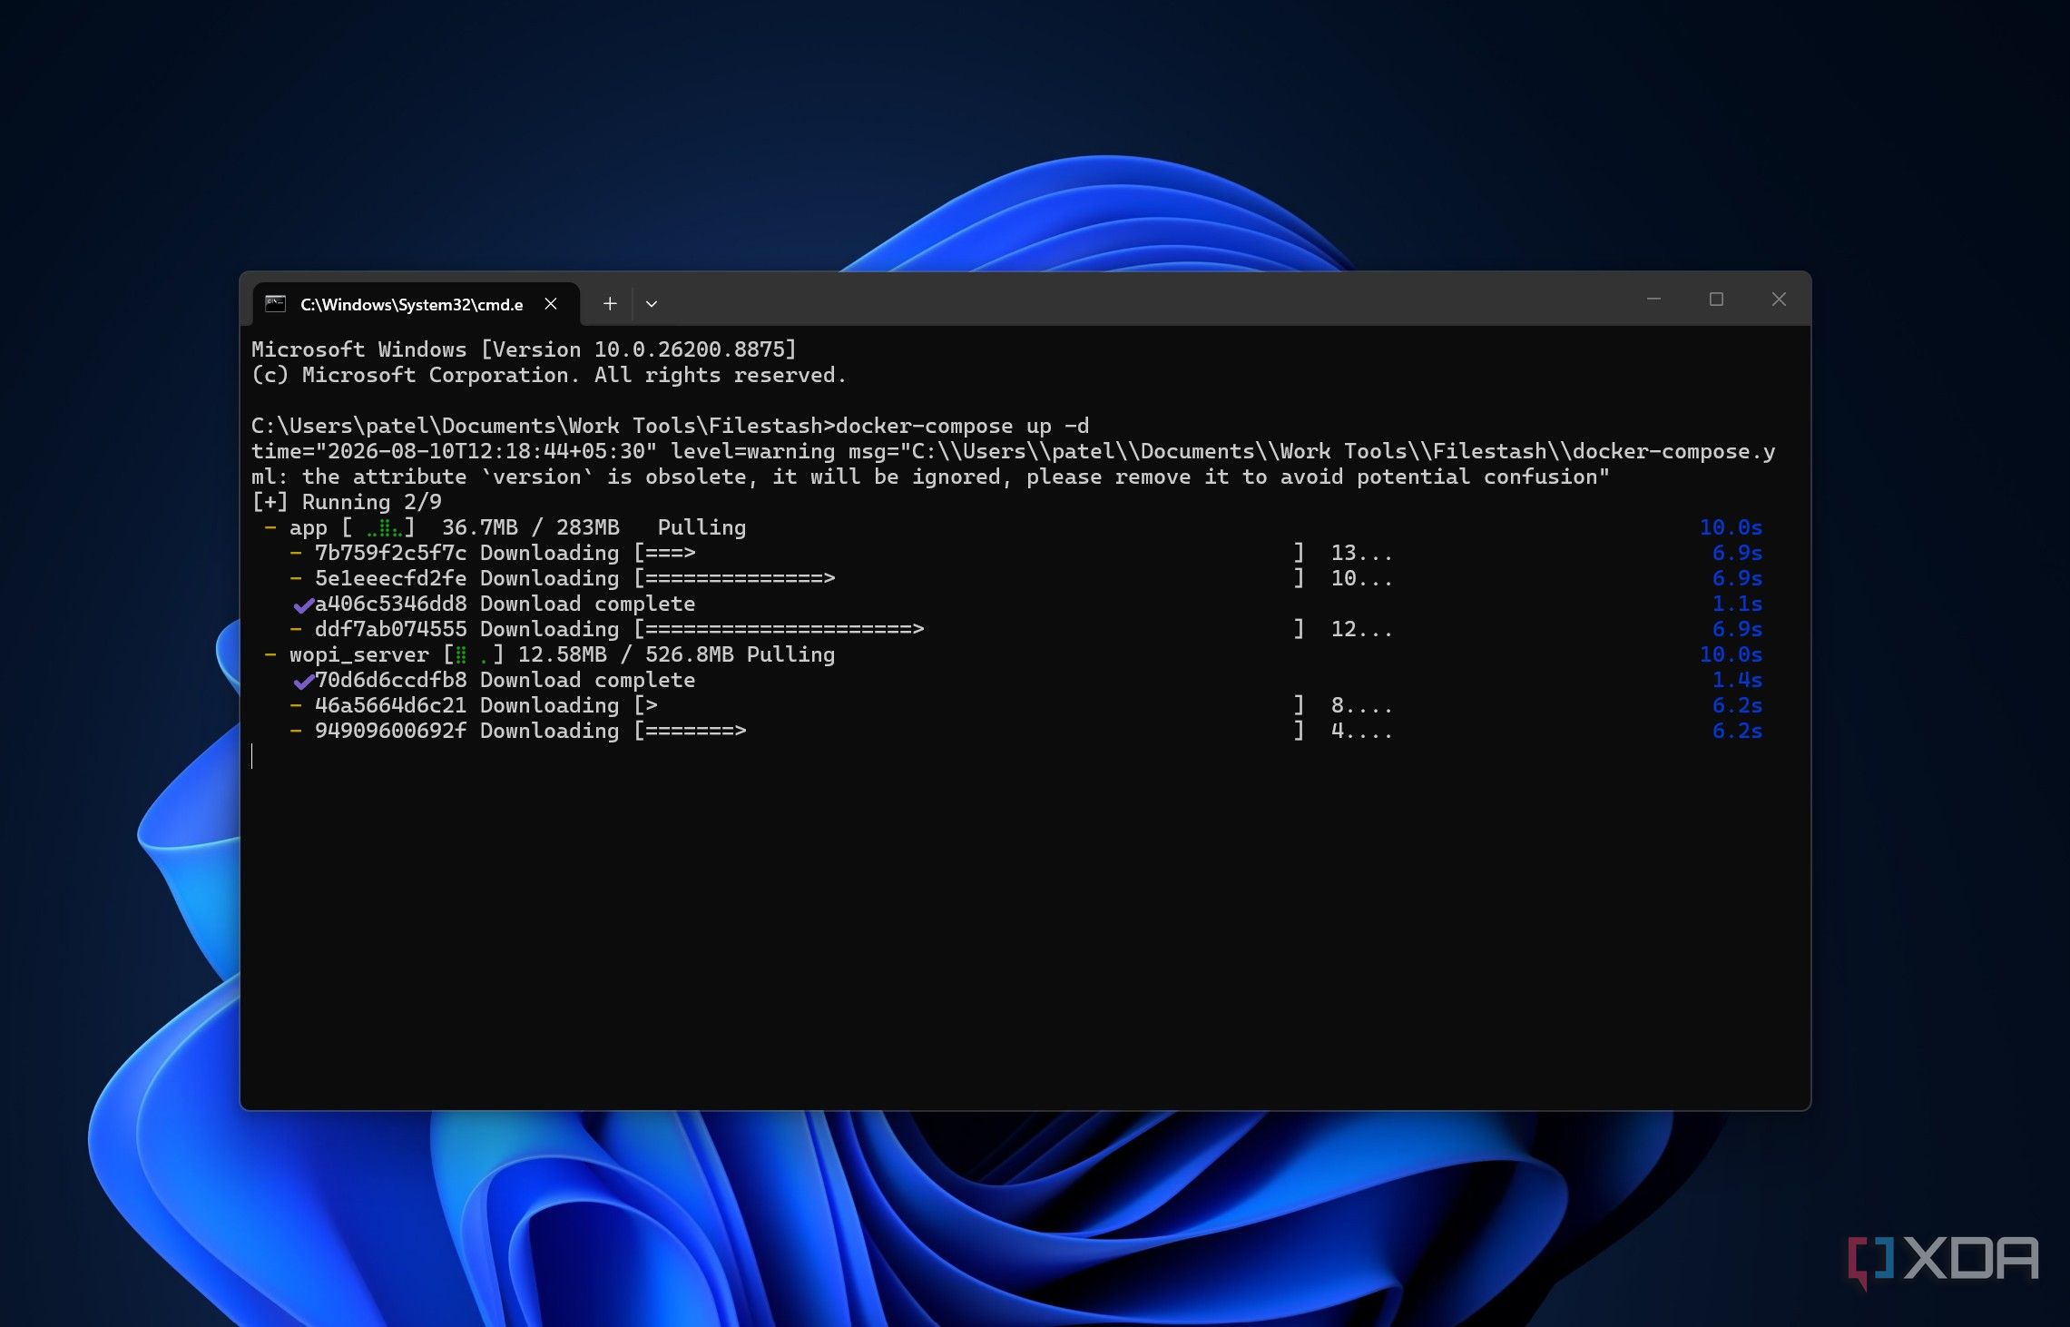Click layer ID ddf7ab074555

[x=390, y=629]
